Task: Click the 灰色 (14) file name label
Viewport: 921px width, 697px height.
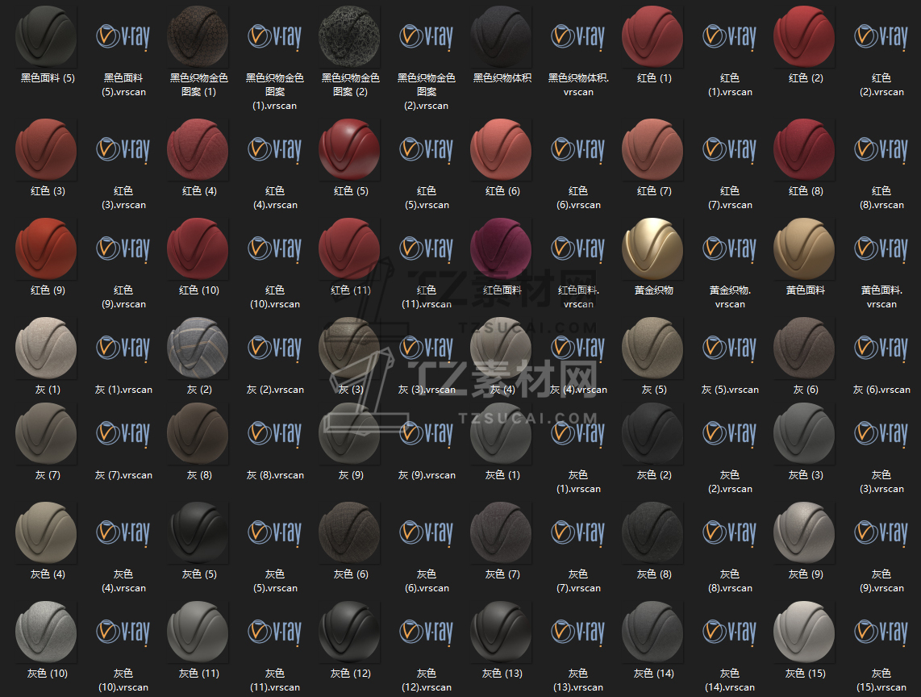Action: point(654,674)
